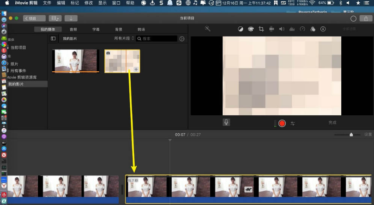Open the 编辑 menu
Screen dimensions: 374x205
tap(61, 3)
